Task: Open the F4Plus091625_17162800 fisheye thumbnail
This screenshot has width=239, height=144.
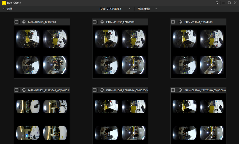Action: [x=42, y=52]
